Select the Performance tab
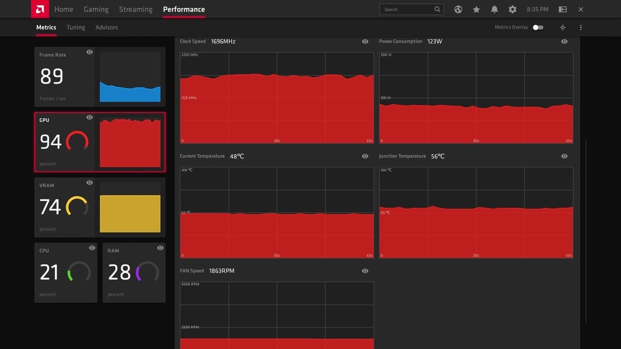Screen dimensions: 621x349 184,10
